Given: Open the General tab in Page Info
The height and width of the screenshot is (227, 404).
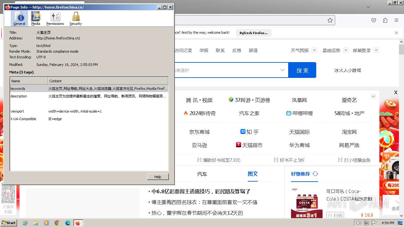Looking at the screenshot, I should pos(19,19).
